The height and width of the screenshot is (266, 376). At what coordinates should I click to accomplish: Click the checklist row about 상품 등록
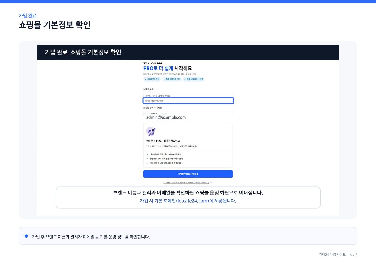165,159
